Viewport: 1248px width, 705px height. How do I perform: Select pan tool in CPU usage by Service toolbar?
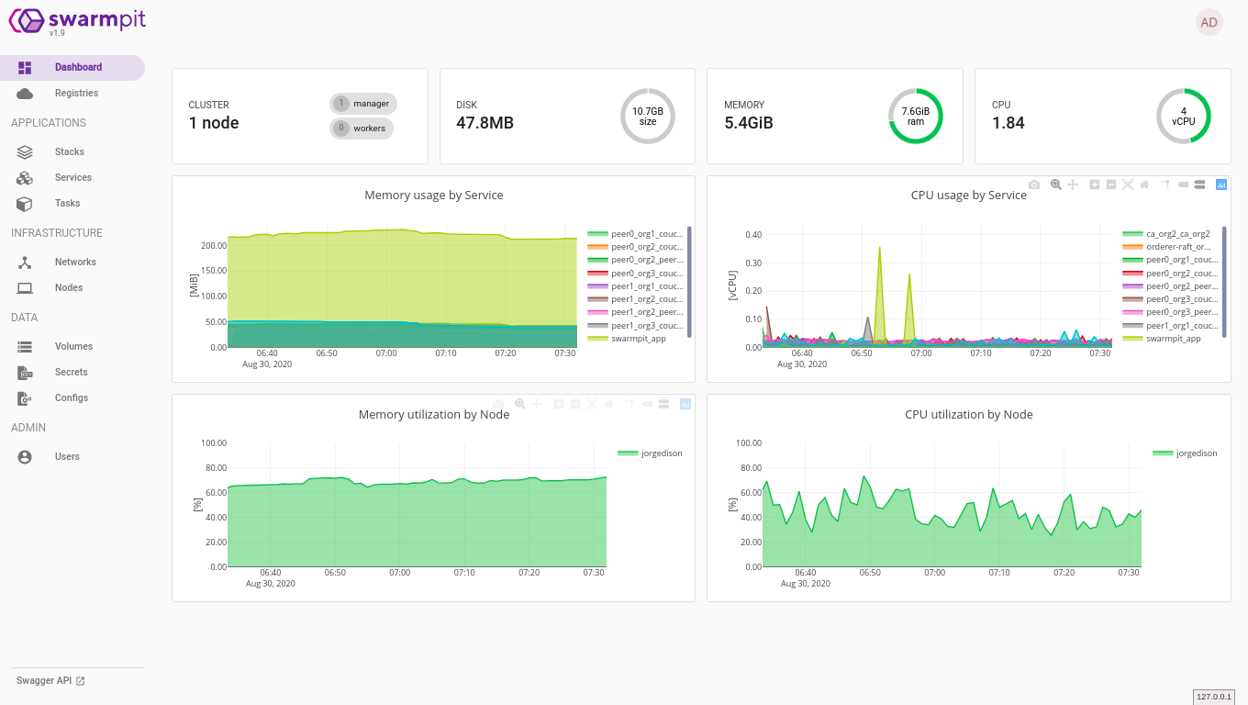[1073, 185]
